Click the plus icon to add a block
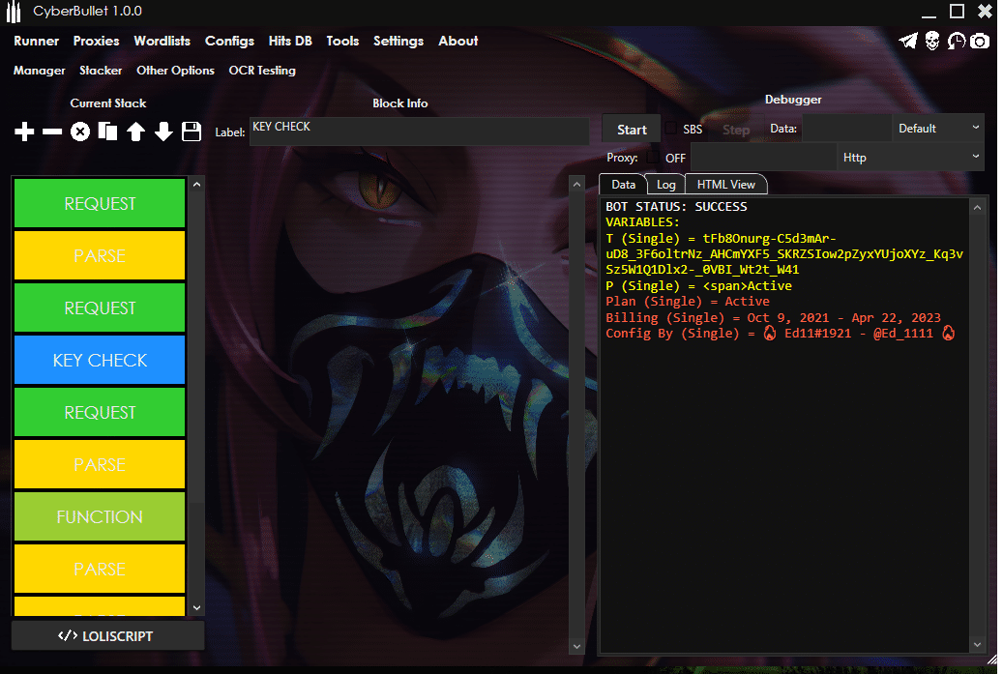1003x674 pixels. tap(24, 132)
